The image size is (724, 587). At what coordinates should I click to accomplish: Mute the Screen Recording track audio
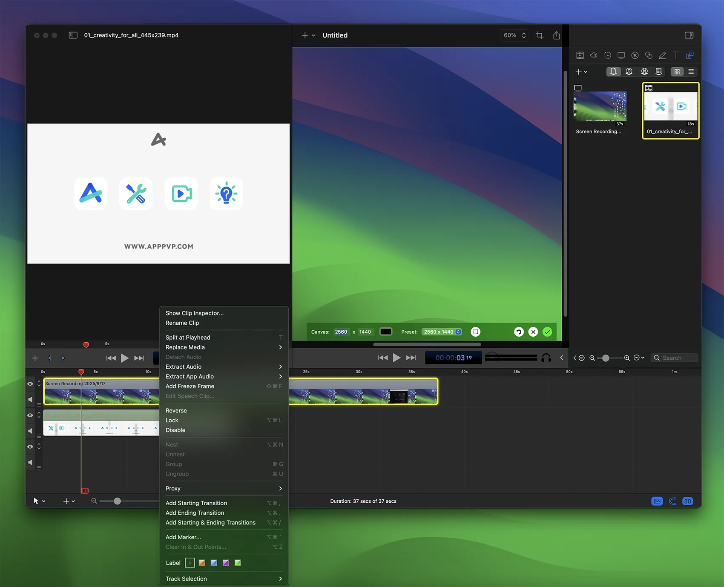click(30, 399)
